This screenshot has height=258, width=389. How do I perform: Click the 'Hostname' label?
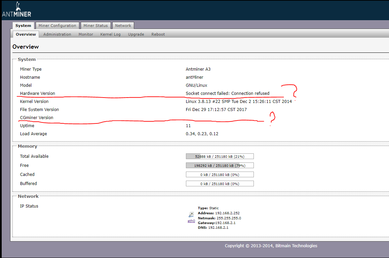click(30, 77)
